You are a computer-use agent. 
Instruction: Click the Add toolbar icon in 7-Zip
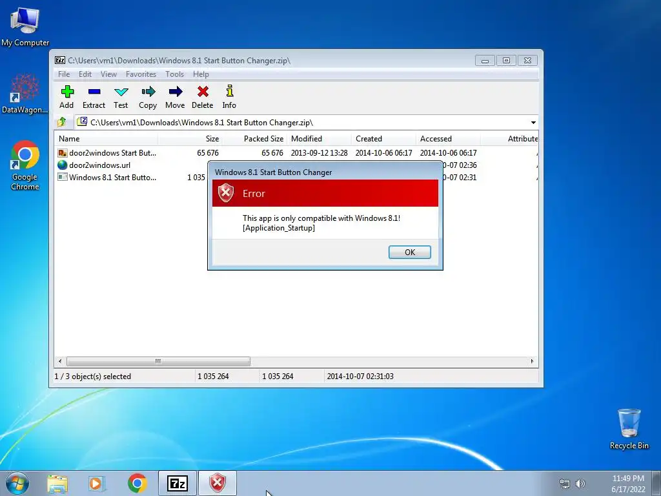point(66,97)
